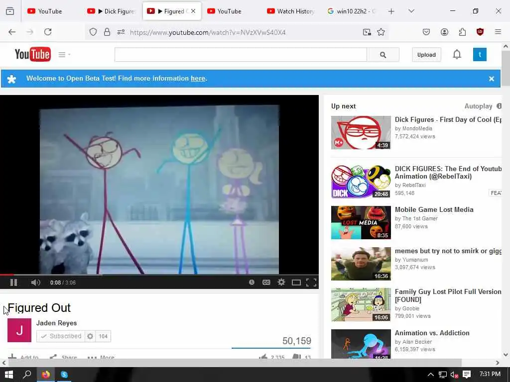This screenshot has height=382, width=510.
Task: Open the Action Center notifications icon
Action: [x=467, y=375]
